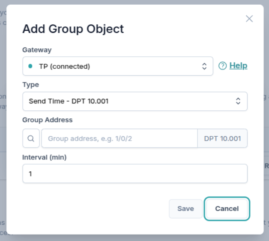Viewport: 269px width, 241px height.
Task: Click the Type field label
Action: click(x=30, y=85)
